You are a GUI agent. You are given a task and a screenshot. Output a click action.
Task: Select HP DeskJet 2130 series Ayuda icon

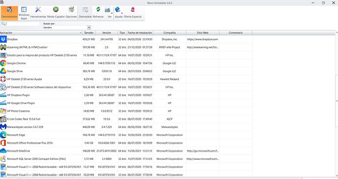(x=3, y=79)
